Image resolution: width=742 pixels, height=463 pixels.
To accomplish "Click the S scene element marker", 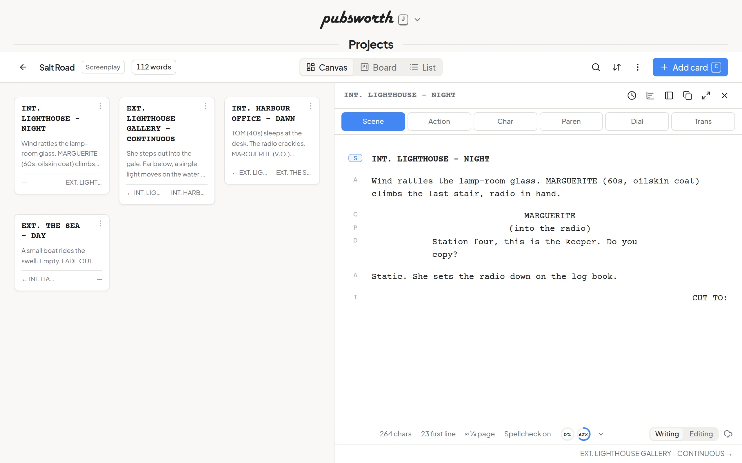I will point(355,158).
